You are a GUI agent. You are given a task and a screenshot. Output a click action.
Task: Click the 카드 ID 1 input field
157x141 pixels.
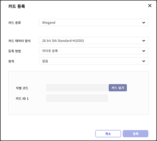point(77,98)
